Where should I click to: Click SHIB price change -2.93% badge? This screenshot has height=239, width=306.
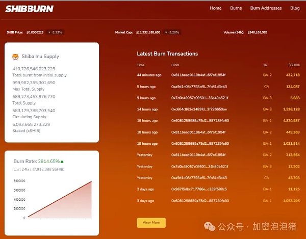tap(55, 33)
